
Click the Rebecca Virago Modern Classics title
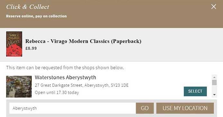pyautogui.click(x=83, y=41)
